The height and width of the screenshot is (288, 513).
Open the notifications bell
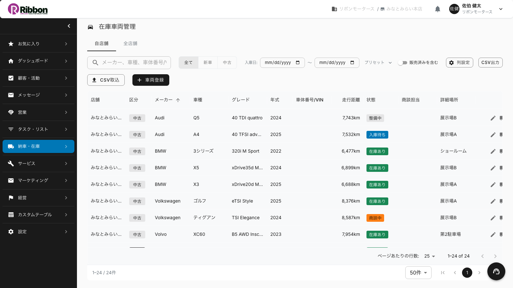(x=438, y=9)
